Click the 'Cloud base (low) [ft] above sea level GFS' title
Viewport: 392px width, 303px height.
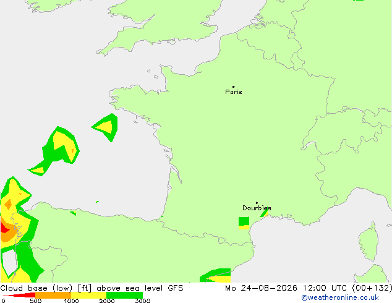click(x=92, y=288)
